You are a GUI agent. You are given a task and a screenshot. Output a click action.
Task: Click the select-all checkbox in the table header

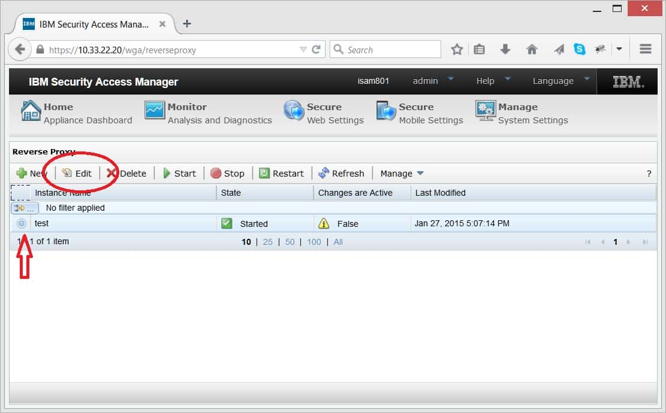20,192
